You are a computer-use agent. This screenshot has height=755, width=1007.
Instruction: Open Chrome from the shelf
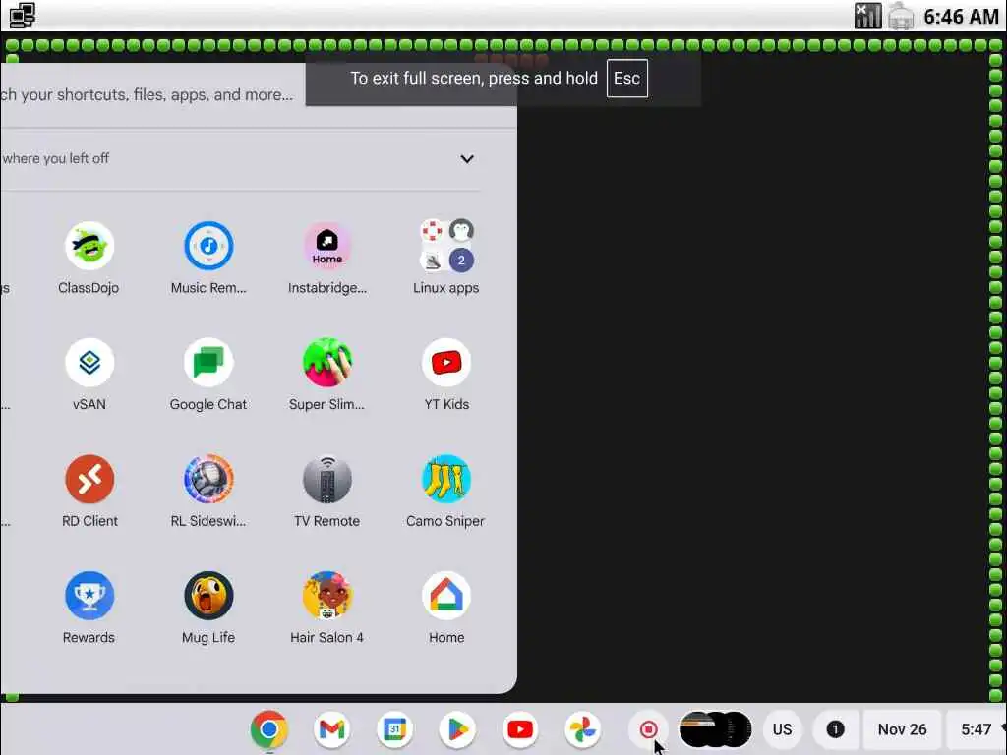[x=269, y=729]
